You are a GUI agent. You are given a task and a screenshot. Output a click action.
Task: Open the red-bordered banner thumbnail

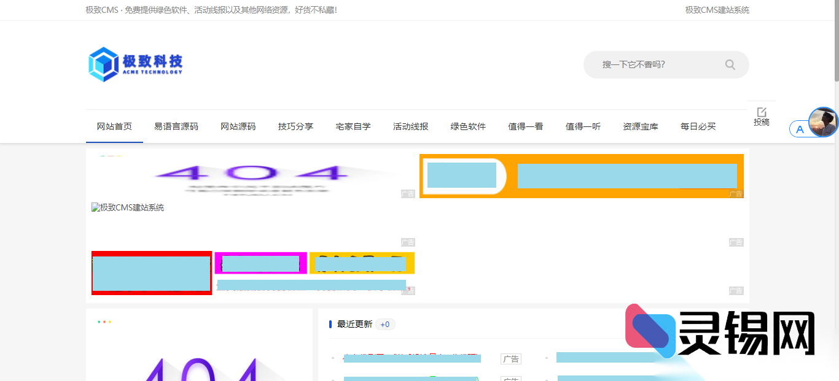click(x=151, y=273)
